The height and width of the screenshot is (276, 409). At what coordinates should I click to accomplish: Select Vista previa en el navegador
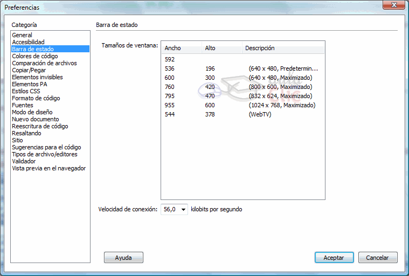48,168
